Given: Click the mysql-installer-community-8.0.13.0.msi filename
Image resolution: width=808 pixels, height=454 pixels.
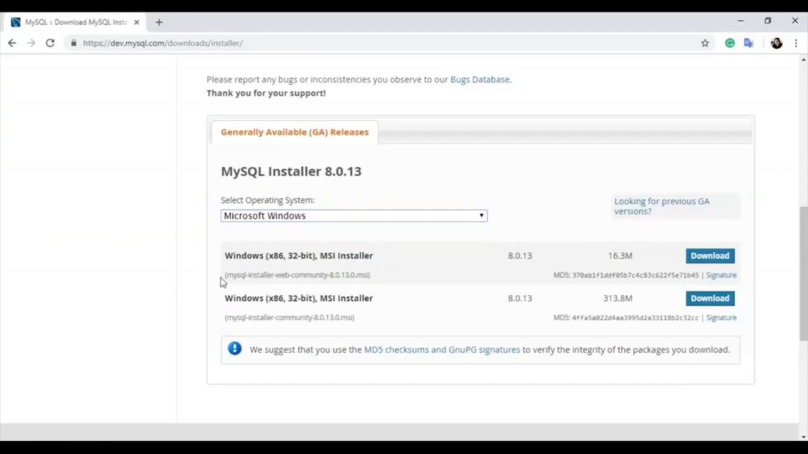Looking at the screenshot, I should (x=290, y=318).
